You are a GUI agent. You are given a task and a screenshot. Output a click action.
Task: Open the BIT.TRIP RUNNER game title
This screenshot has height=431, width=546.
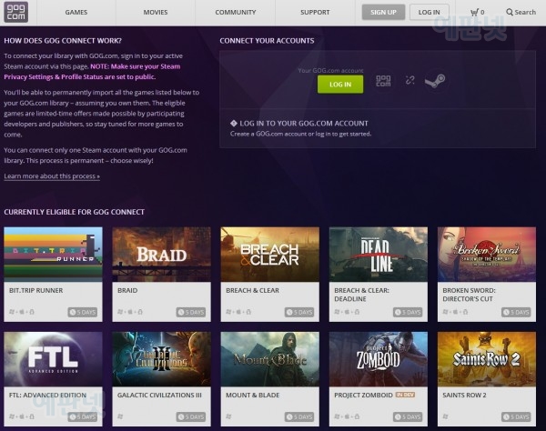tap(35, 290)
